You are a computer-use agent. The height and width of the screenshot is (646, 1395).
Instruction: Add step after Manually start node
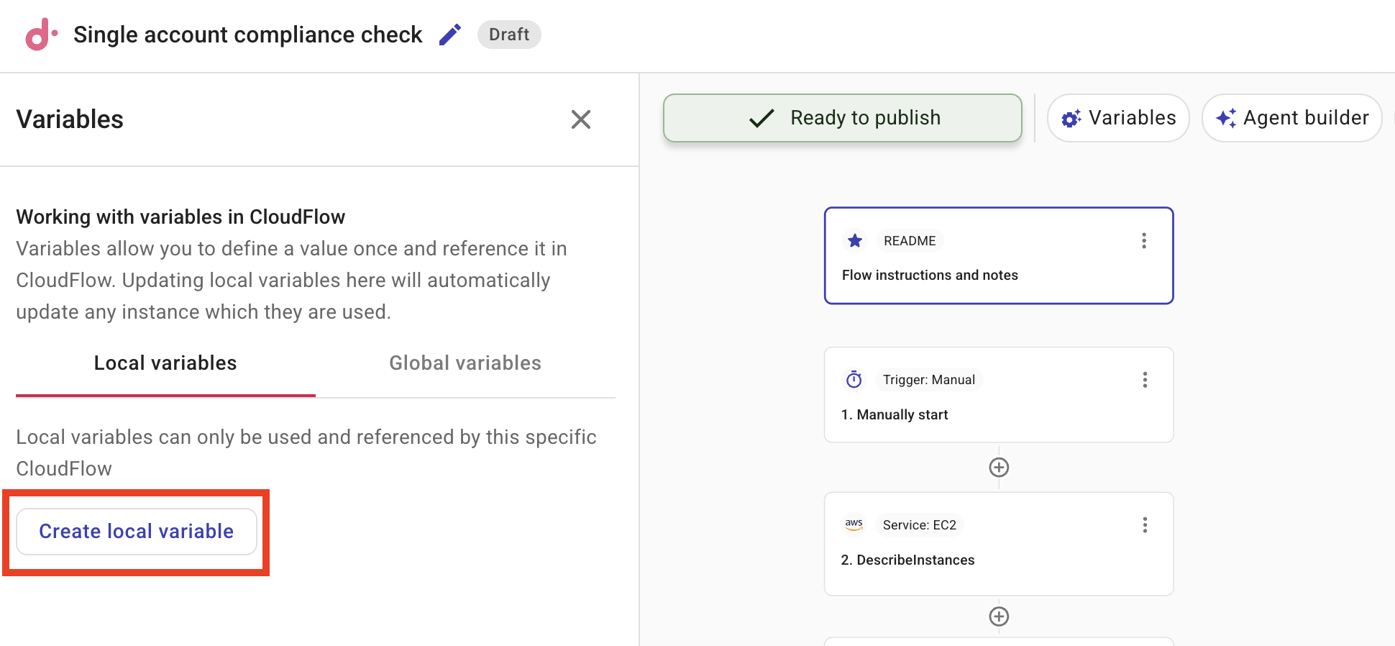(x=999, y=468)
